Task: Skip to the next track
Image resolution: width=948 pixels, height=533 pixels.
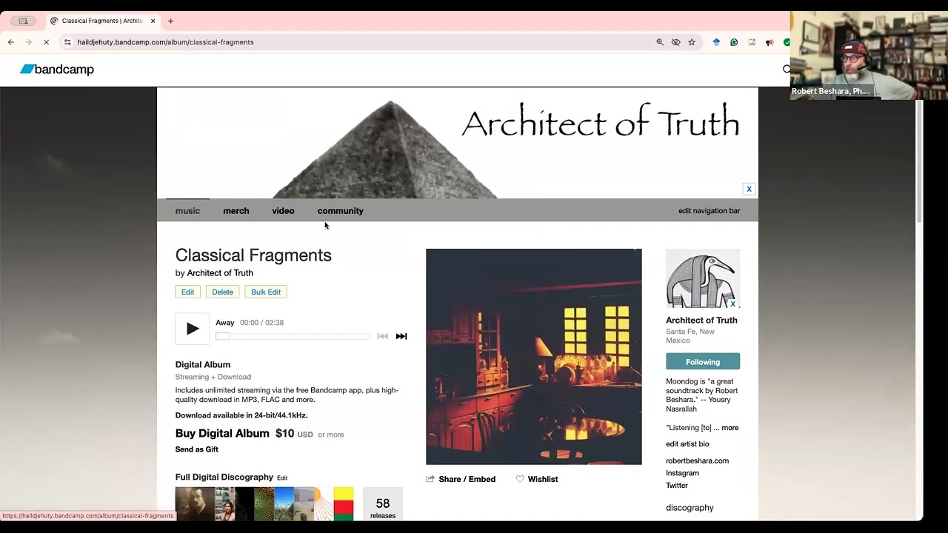Action: tap(401, 336)
